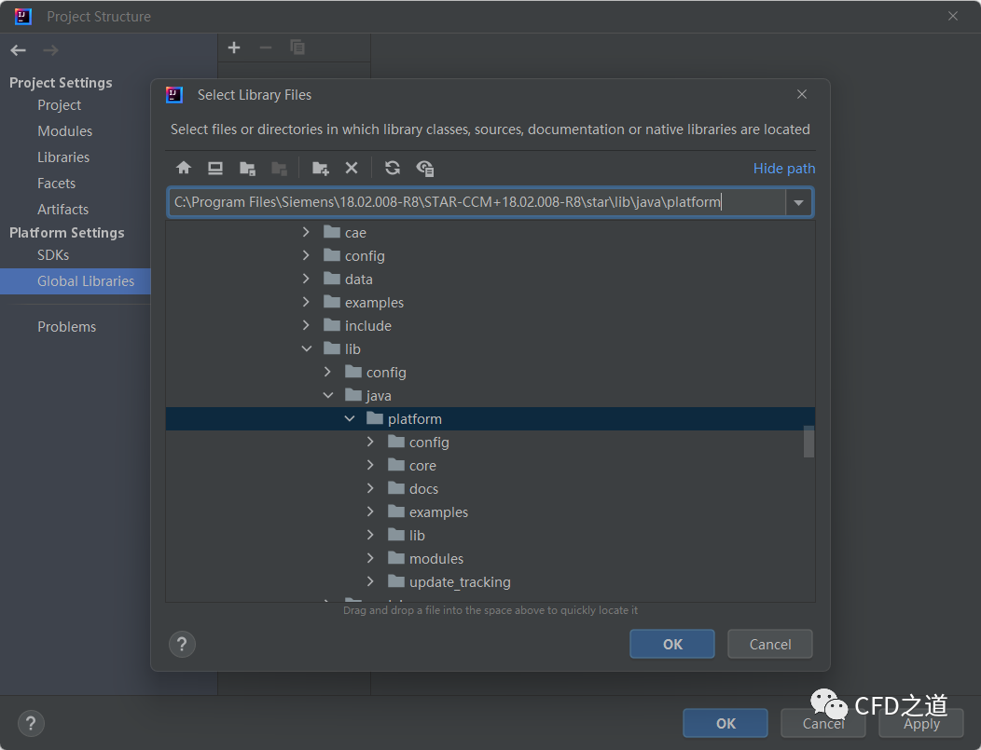Open the path history dropdown arrow
Viewport: 981px width, 750px height.
(x=798, y=202)
